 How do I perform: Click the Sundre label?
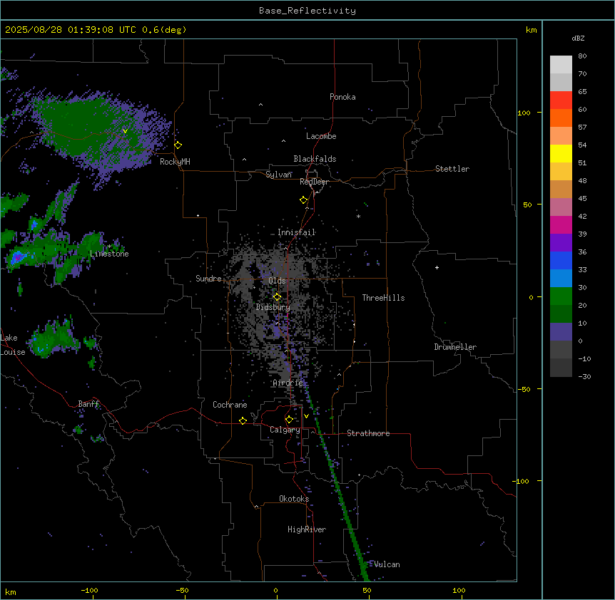208,279
